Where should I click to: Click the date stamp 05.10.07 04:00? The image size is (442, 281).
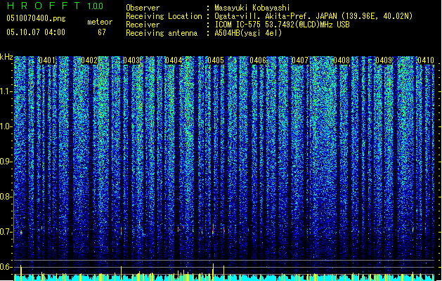click(x=36, y=32)
